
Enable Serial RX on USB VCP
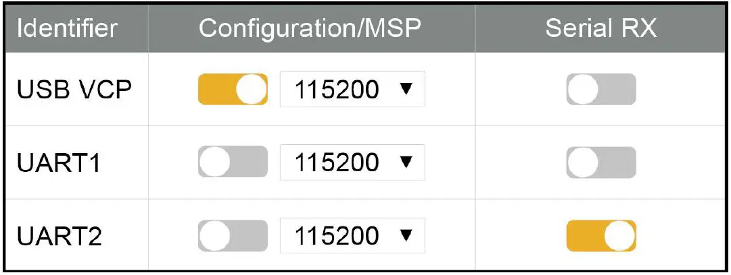[601, 90]
